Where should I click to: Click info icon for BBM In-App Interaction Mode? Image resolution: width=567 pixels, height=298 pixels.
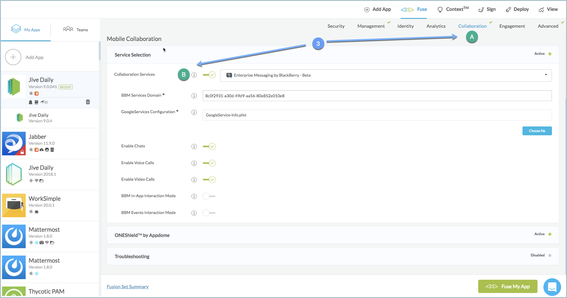click(194, 196)
